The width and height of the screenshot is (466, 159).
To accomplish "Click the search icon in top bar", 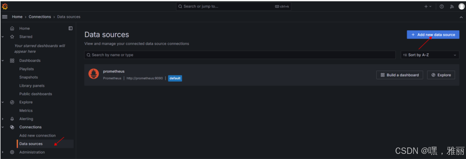I will point(180,6).
